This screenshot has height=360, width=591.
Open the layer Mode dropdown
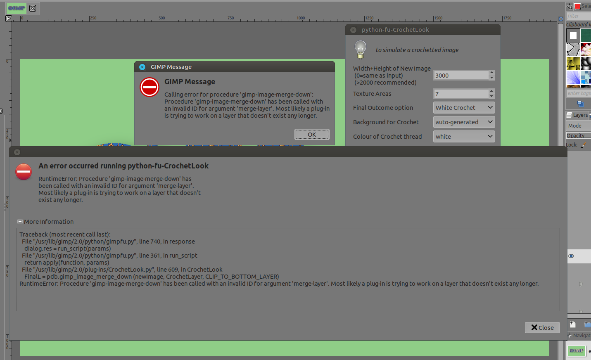click(579, 126)
